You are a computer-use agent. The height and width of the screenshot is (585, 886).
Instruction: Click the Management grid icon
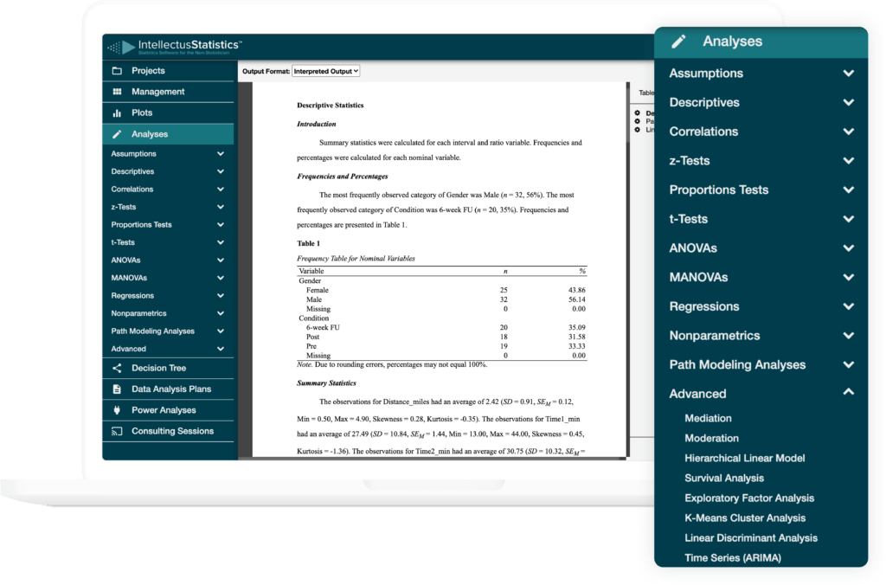(117, 92)
